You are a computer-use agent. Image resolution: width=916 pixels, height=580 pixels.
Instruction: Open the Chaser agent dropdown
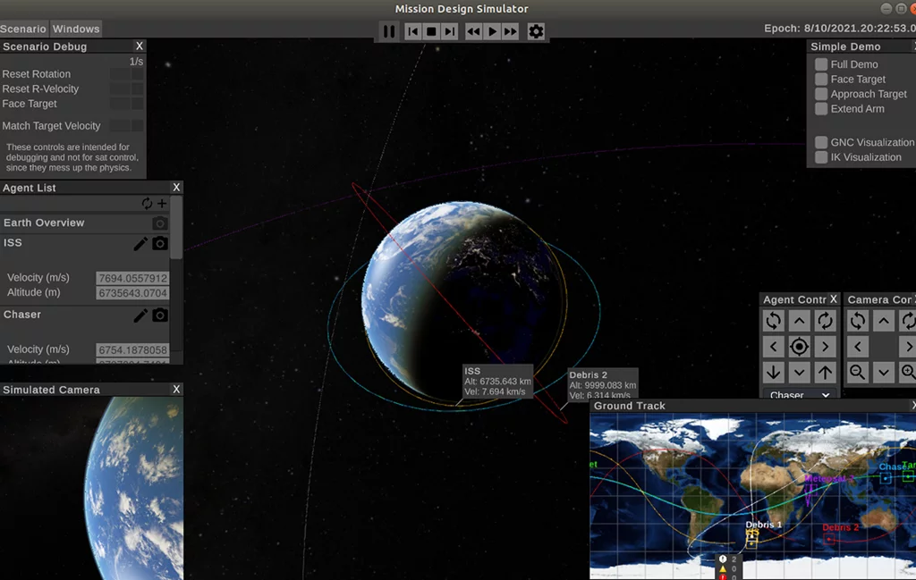[799, 395]
